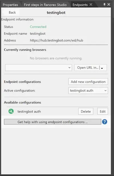Edit the testingbot auth configuration

point(103,111)
